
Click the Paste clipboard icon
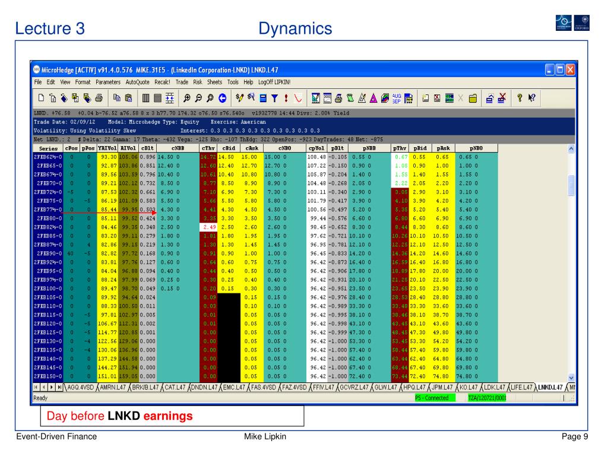[129, 98]
